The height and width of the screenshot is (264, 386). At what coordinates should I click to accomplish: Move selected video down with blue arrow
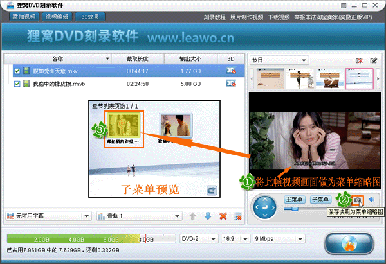point(208,216)
